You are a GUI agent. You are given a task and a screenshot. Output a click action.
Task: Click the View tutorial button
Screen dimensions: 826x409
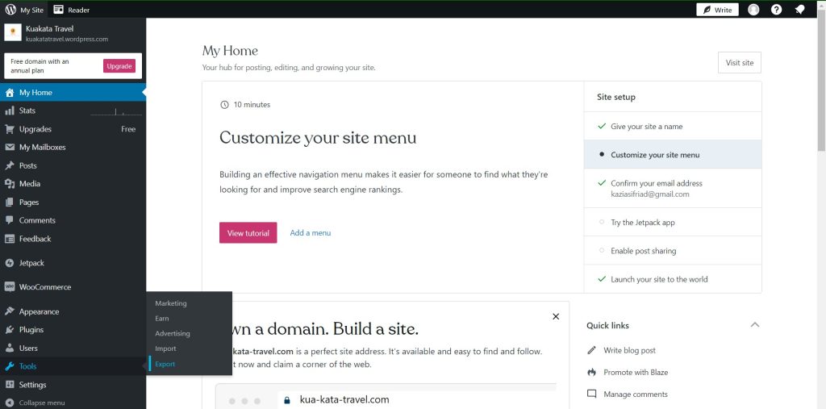pyautogui.click(x=248, y=232)
